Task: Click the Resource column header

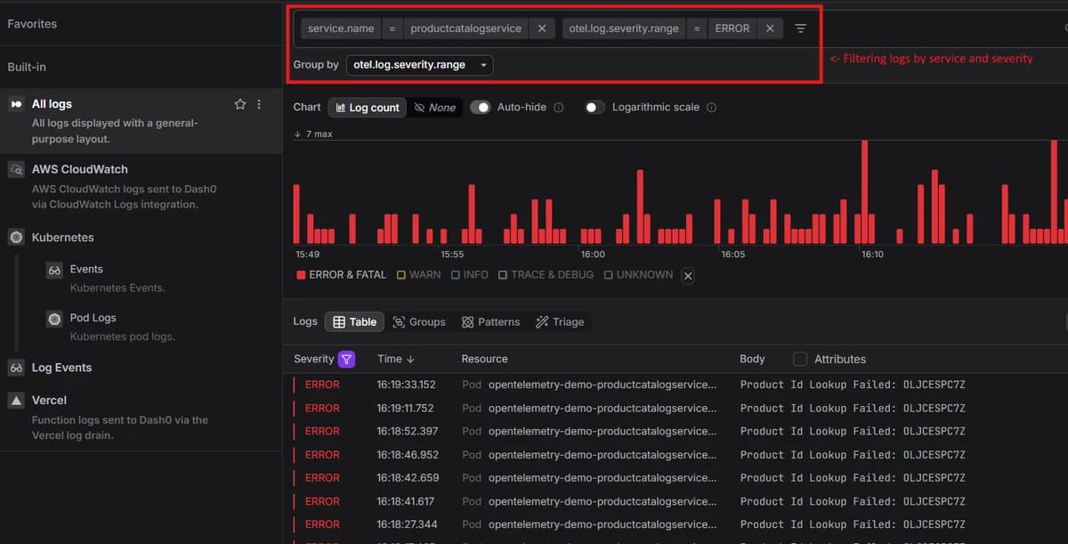Action: tap(484, 359)
